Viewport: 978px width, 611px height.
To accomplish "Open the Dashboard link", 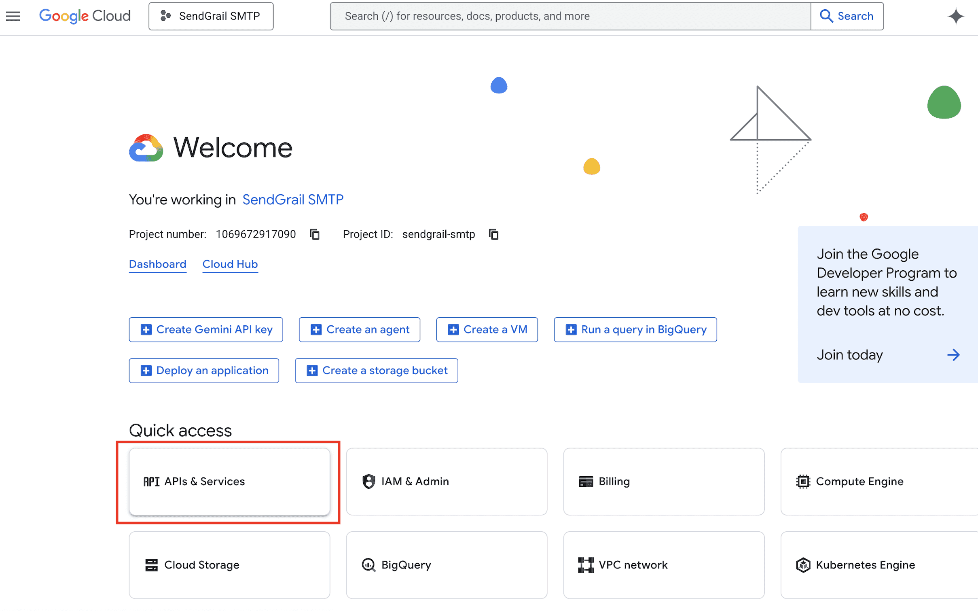I will point(157,264).
